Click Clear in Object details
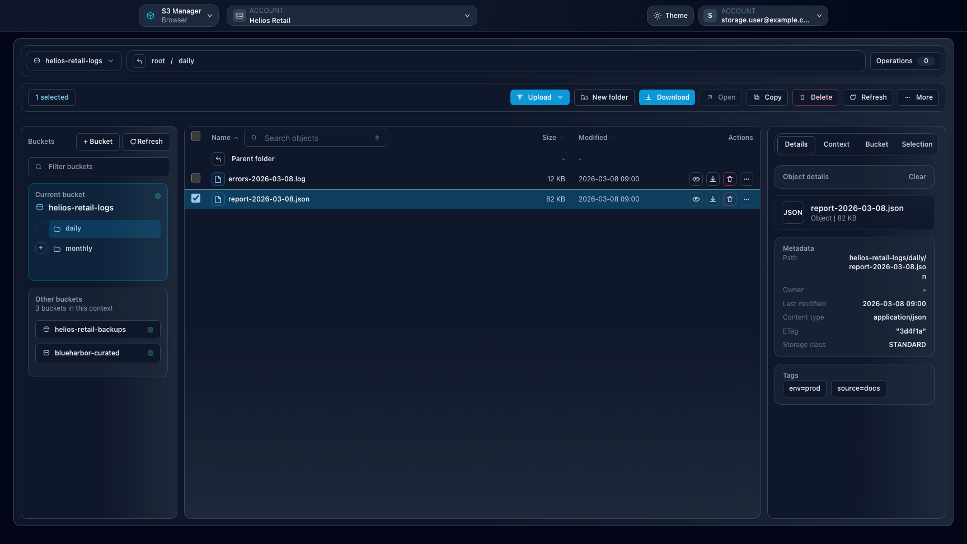Image resolution: width=967 pixels, height=544 pixels. coord(917,177)
